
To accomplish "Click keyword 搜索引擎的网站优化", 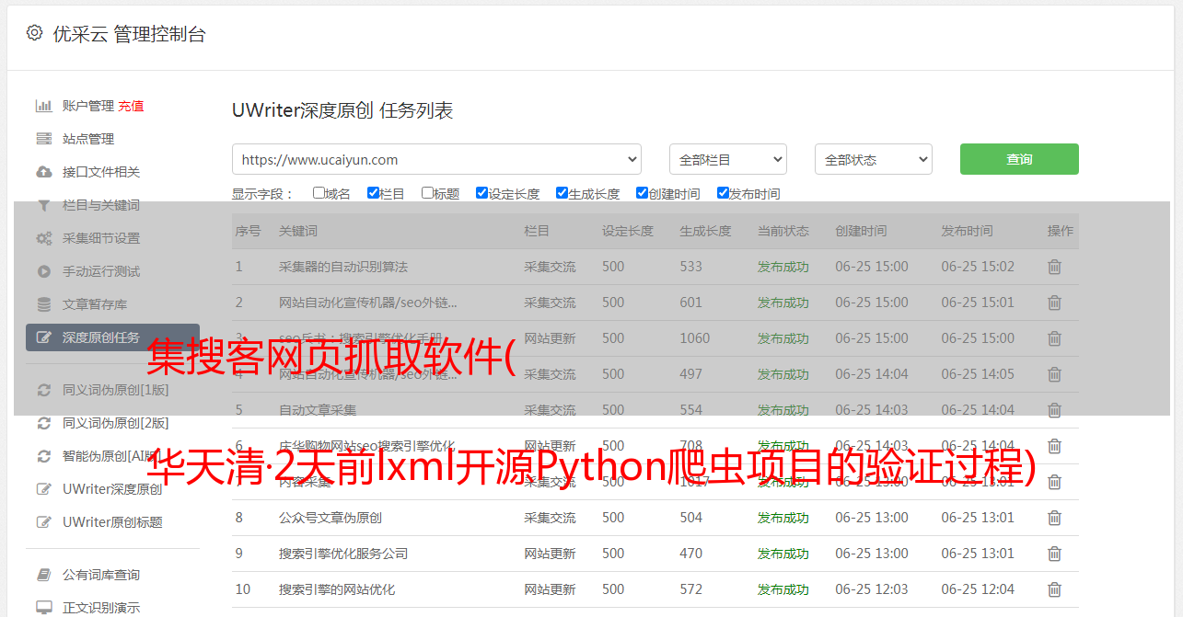I will point(337,589).
